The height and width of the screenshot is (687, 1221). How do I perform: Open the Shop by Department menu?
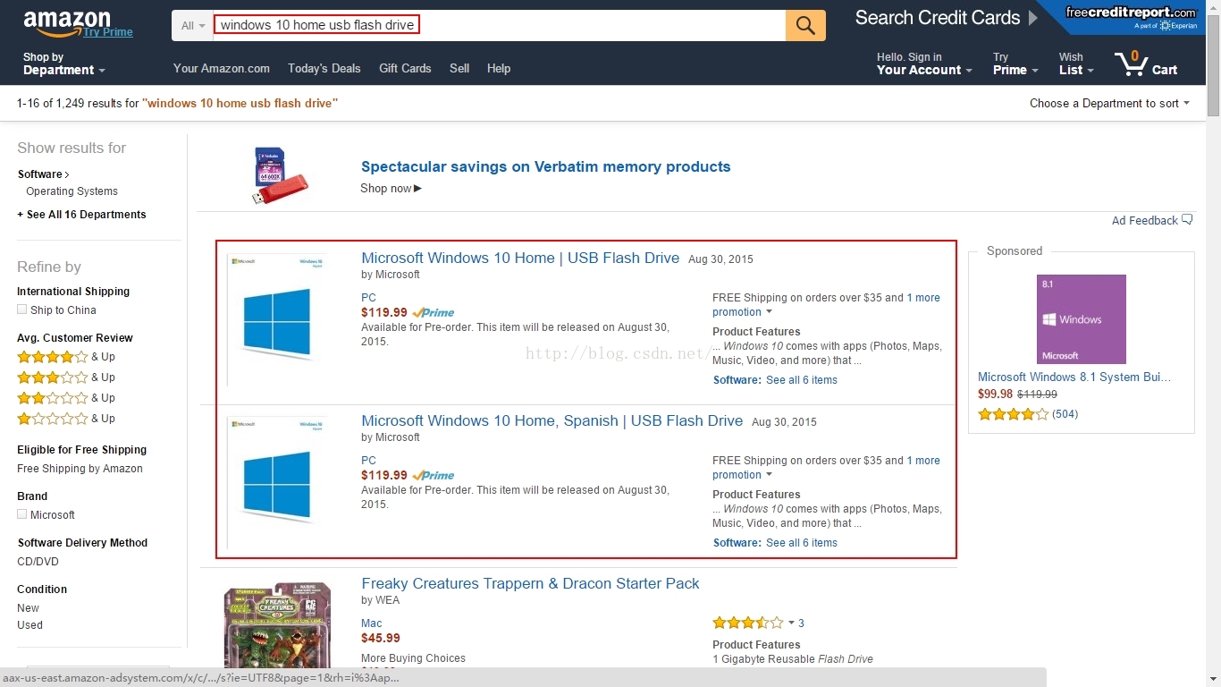pos(63,64)
